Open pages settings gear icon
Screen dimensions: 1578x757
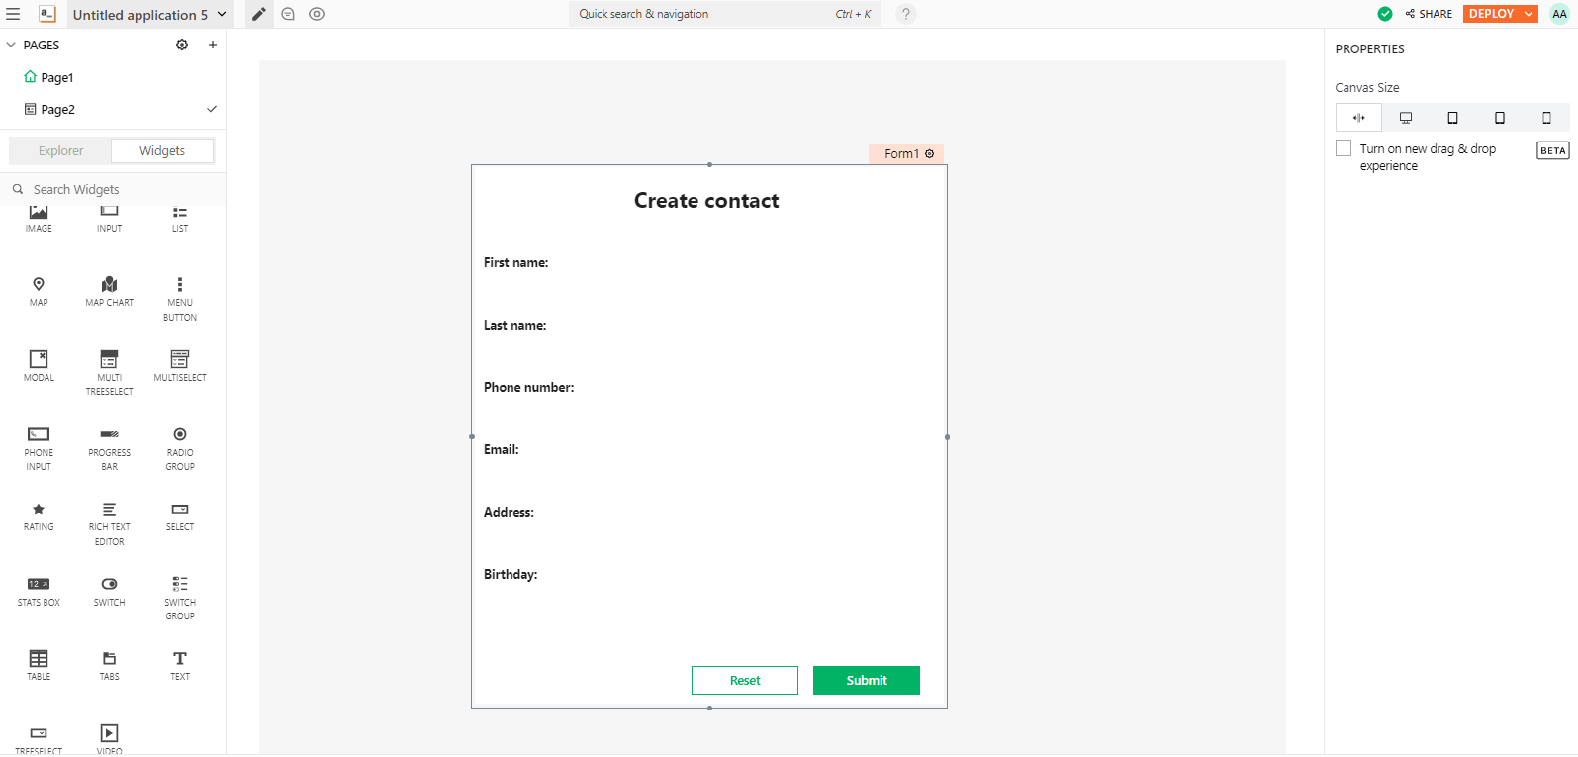coord(182,45)
